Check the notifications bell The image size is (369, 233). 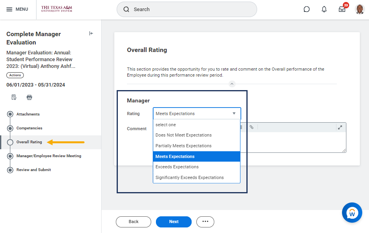click(x=324, y=9)
